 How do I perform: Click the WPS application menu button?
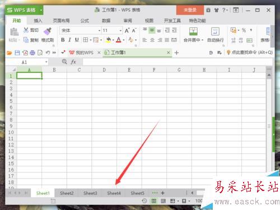pyautogui.click(x=24, y=10)
